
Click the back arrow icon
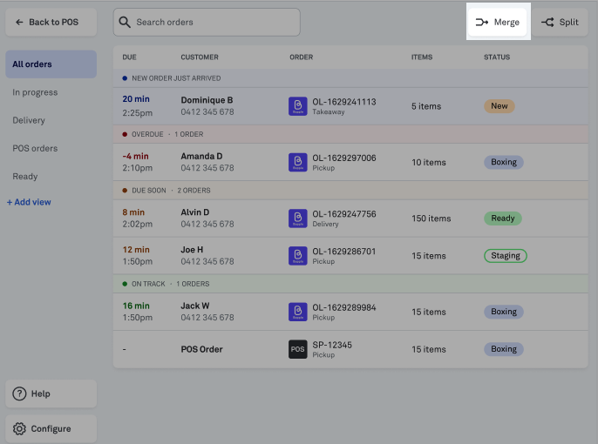19,22
